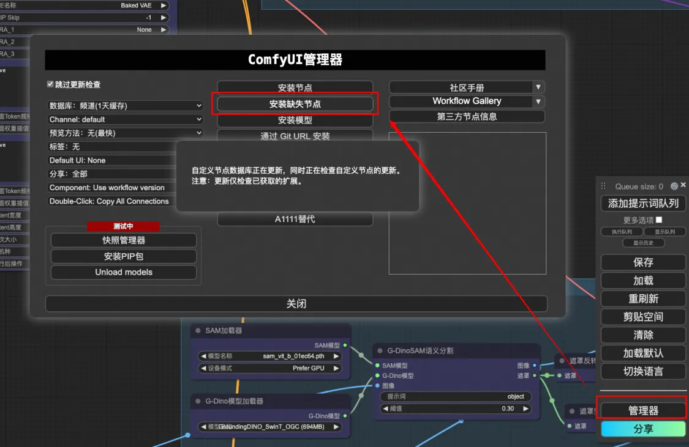Click 遮罩 input port on 遮罩反转 node
This screenshot has height=447, width=689.
point(559,375)
